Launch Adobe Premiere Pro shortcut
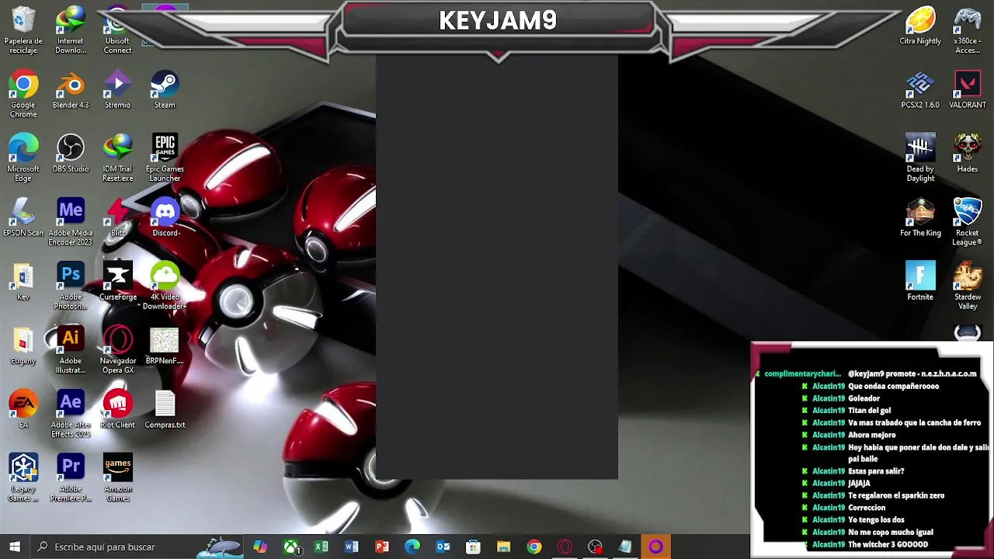This screenshot has width=994, height=559. point(71,477)
